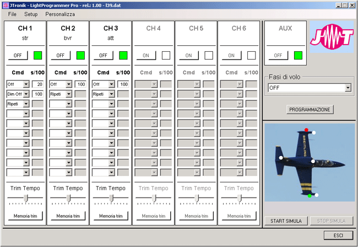Click the red light dot on the aircraft
The width and height of the screenshot is (358, 247).
click(306, 130)
